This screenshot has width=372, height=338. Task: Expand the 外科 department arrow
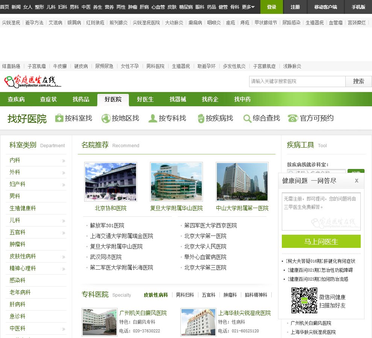pos(64,173)
